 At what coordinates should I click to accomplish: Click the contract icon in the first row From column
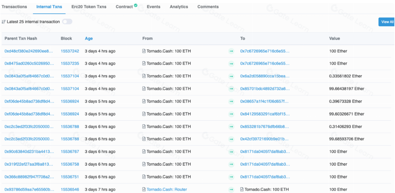click(144, 51)
